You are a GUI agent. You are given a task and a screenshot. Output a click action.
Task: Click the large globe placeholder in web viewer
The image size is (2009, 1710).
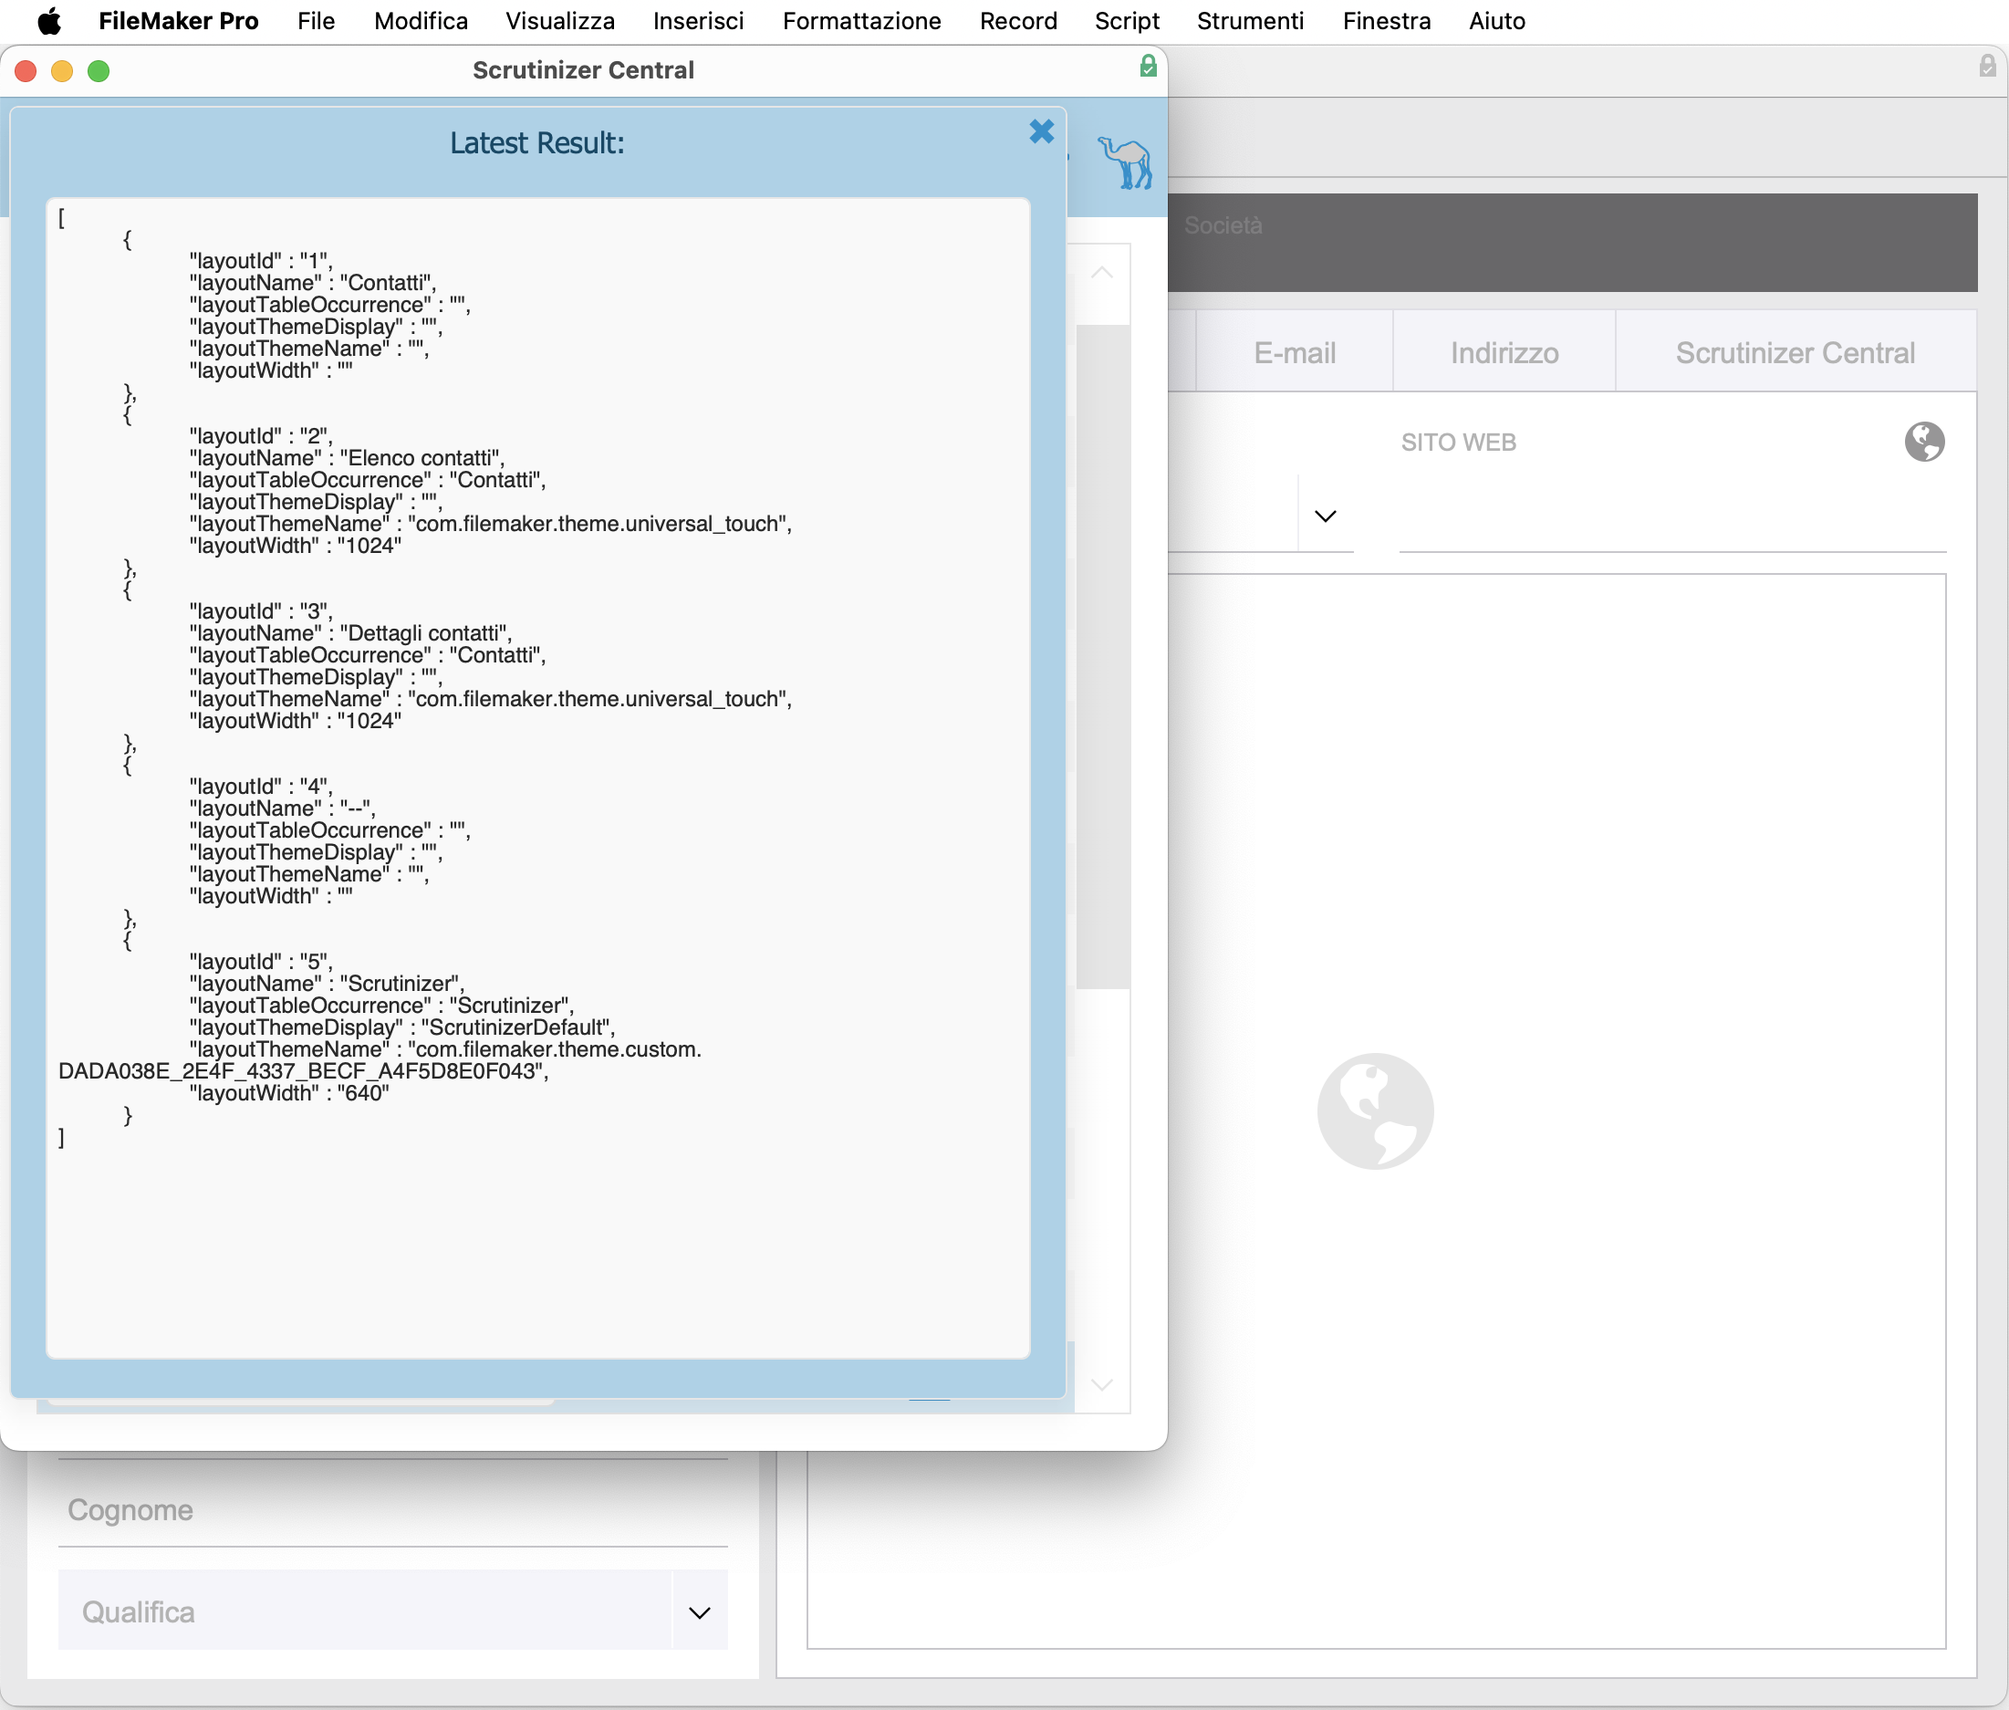pyautogui.click(x=1375, y=1110)
